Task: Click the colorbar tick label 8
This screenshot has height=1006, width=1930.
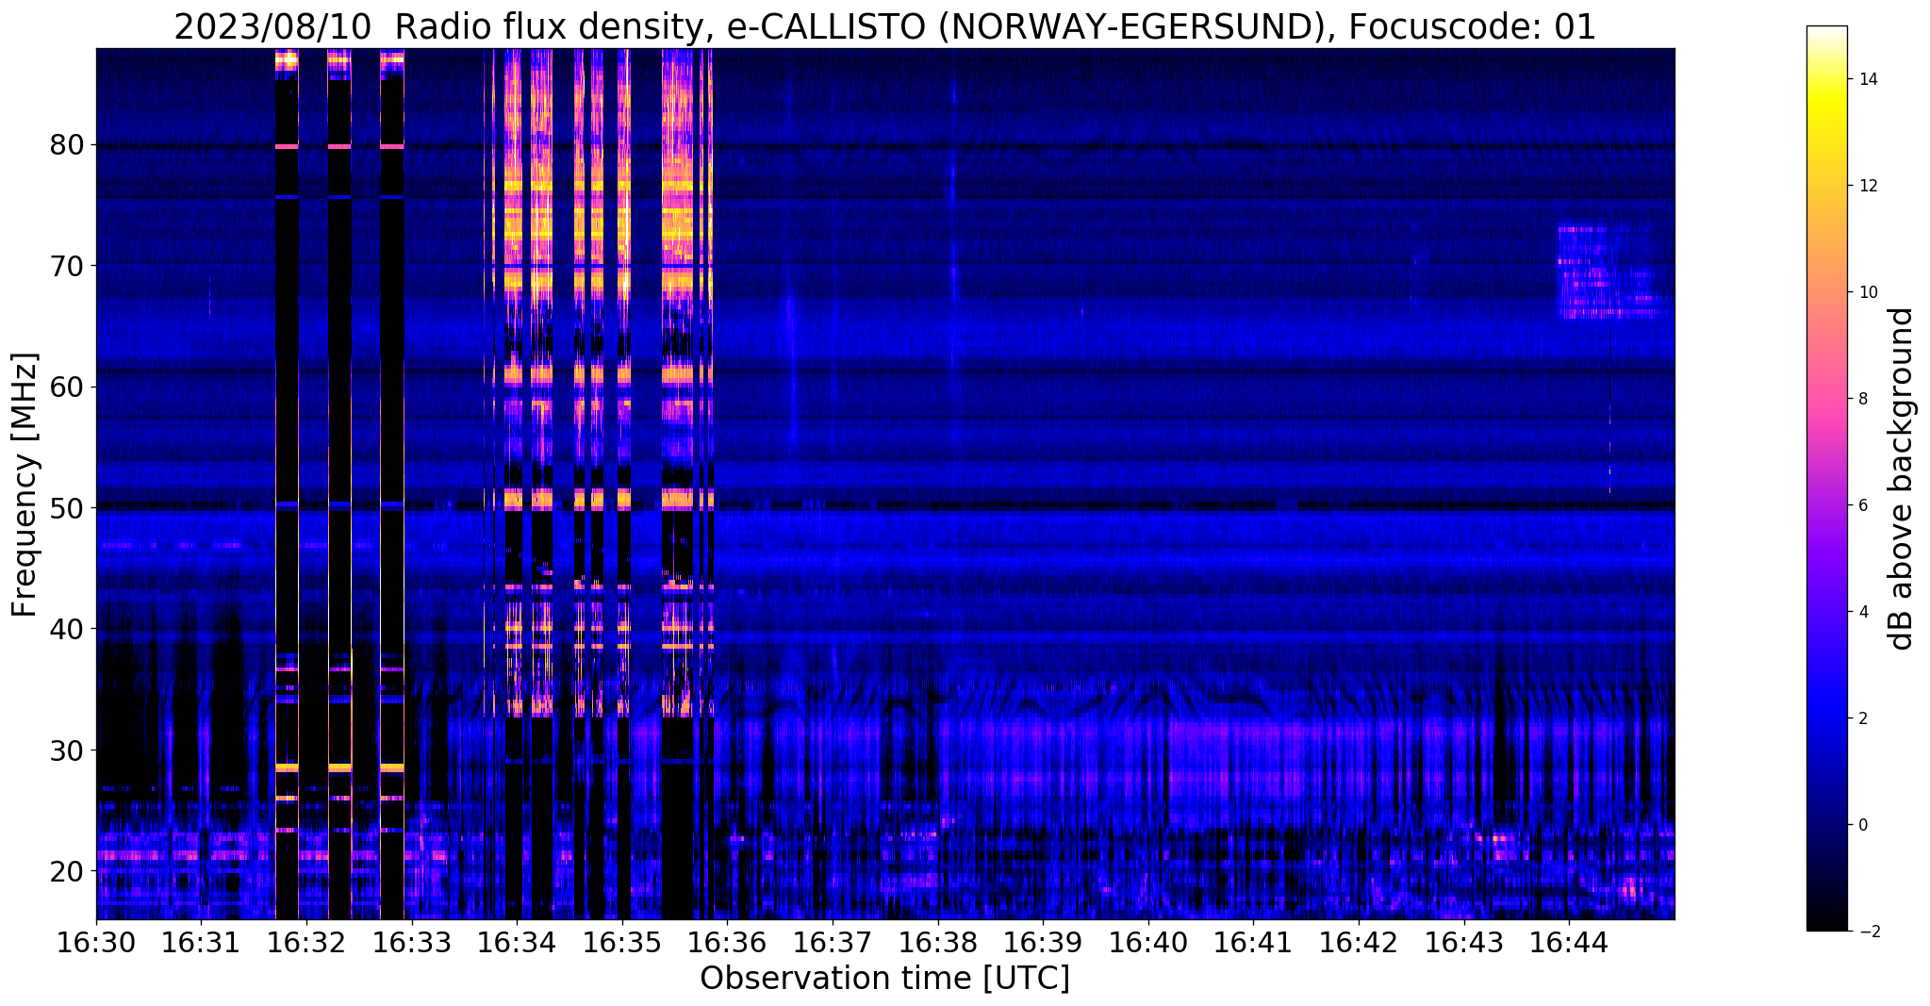Action: 1862,399
